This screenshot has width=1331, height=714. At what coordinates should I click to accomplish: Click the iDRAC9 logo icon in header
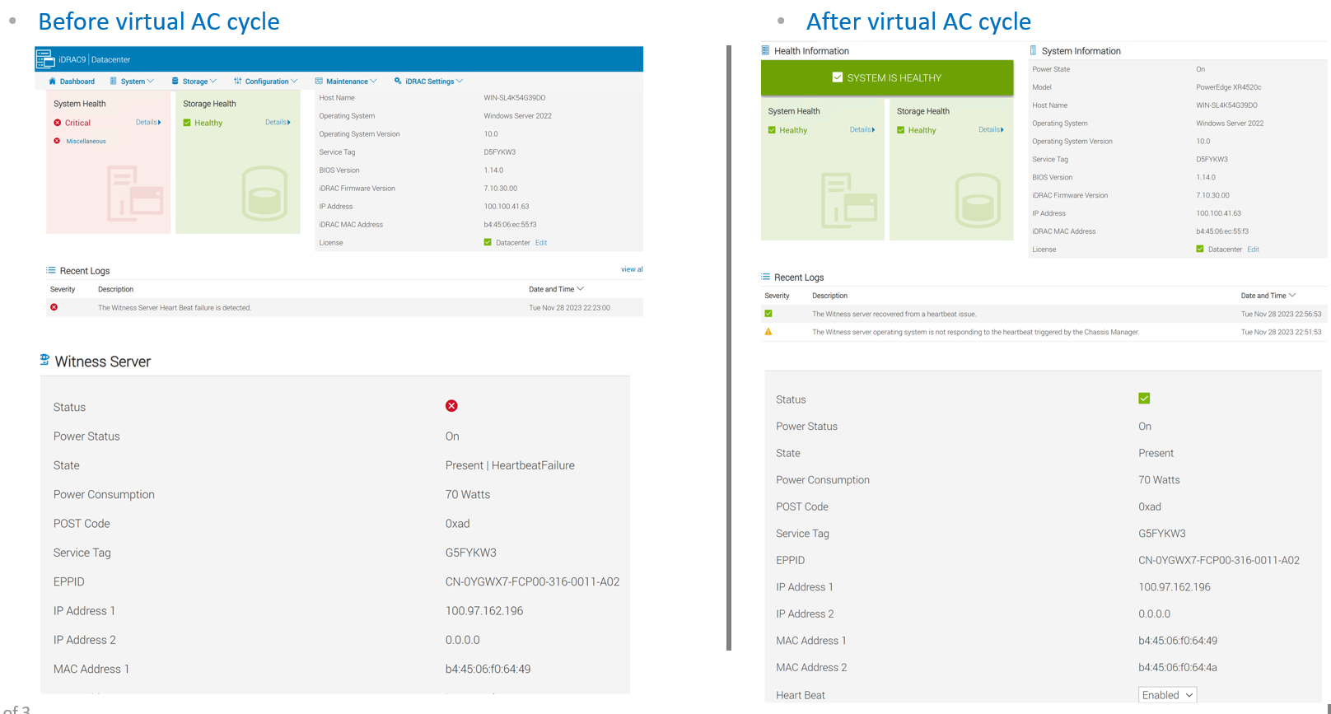pyautogui.click(x=45, y=58)
